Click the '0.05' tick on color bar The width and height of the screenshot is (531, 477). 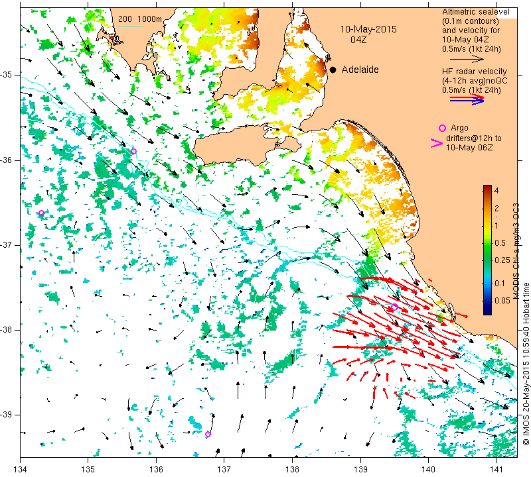[x=502, y=301]
